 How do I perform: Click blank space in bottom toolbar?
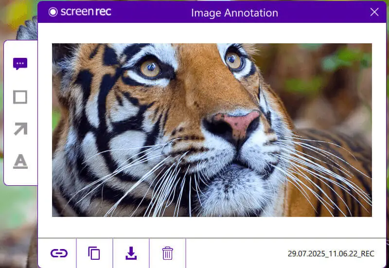[x=233, y=253]
